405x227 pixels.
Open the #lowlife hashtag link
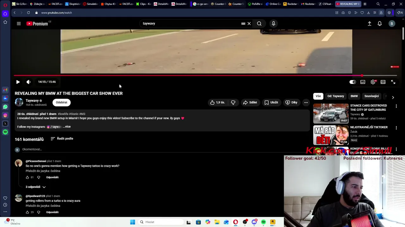click(x=63, y=114)
